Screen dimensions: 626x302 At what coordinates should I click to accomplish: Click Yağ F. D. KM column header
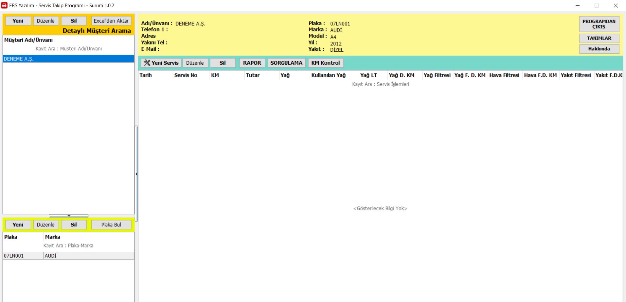[470, 75]
